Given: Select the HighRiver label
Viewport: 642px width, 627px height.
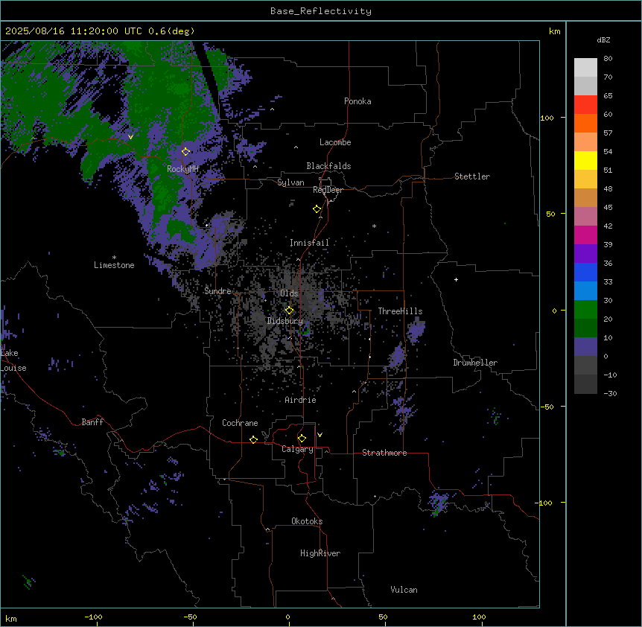Looking at the screenshot, I should pos(320,553).
